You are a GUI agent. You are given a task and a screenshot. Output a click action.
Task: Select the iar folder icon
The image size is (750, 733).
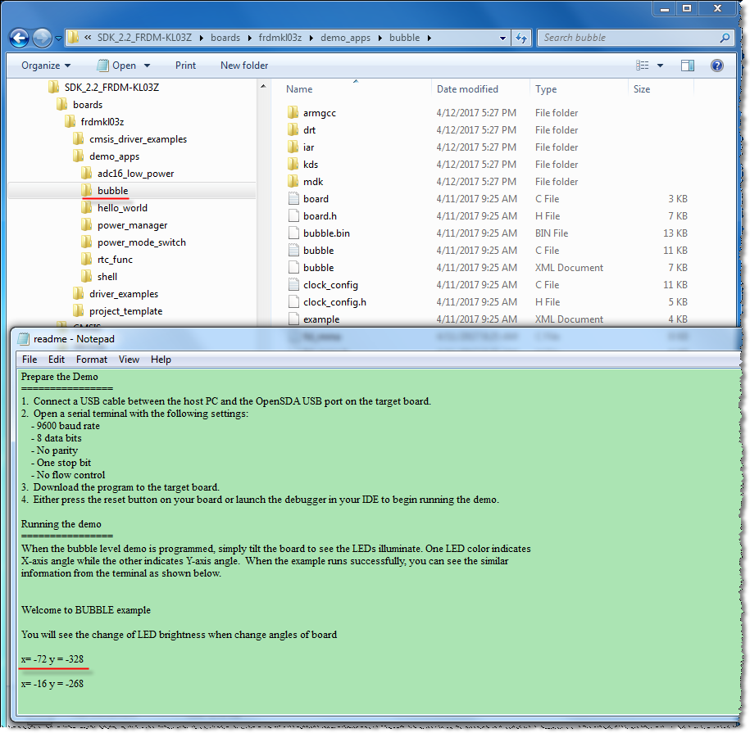click(x=293, y=147)
